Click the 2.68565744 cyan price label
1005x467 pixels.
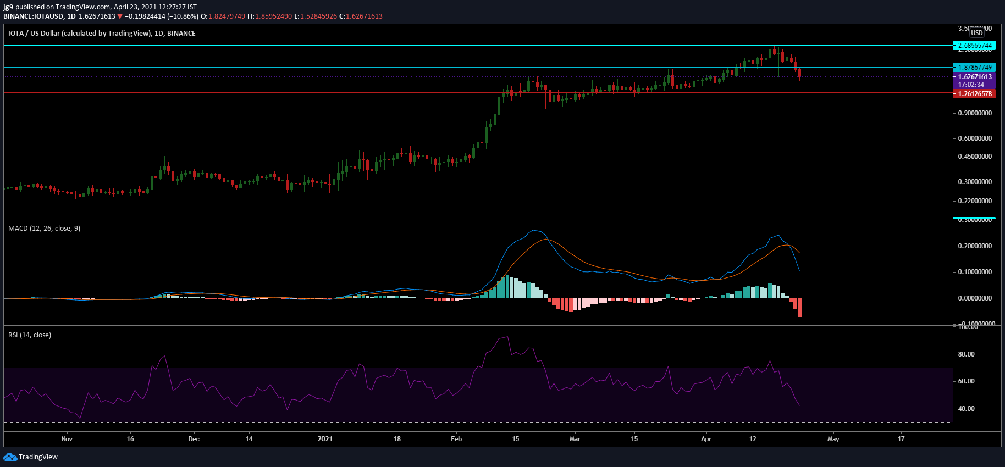click(x=974, y=46)
